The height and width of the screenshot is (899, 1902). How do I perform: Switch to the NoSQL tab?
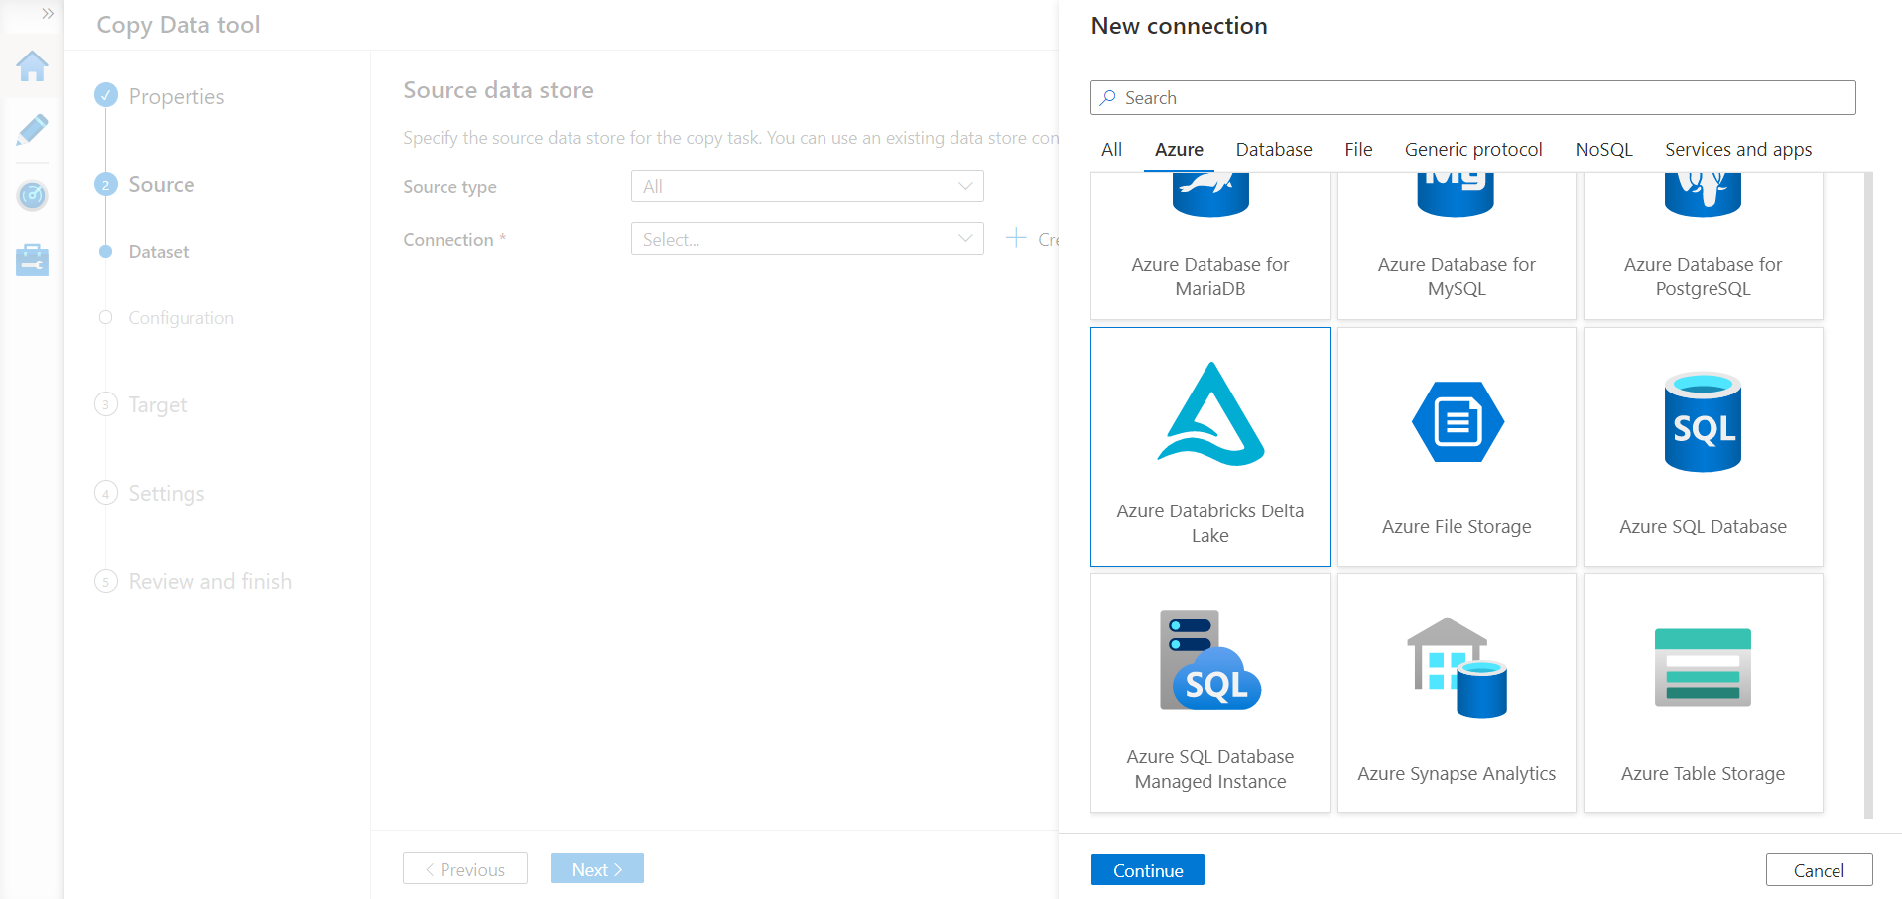click(1603, 150)
